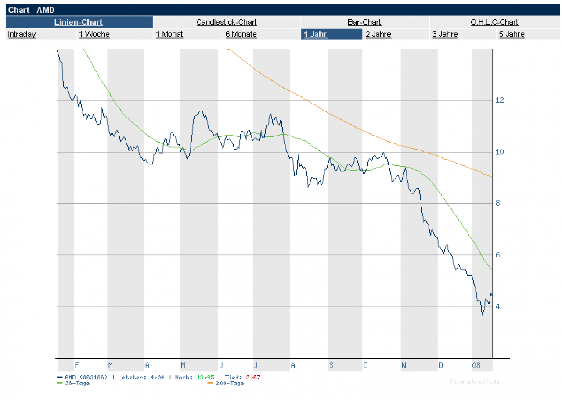Viewport: 562px width, 400px height.
Task: Click the 1 Jahr time range
Action: tap(315, 34)
